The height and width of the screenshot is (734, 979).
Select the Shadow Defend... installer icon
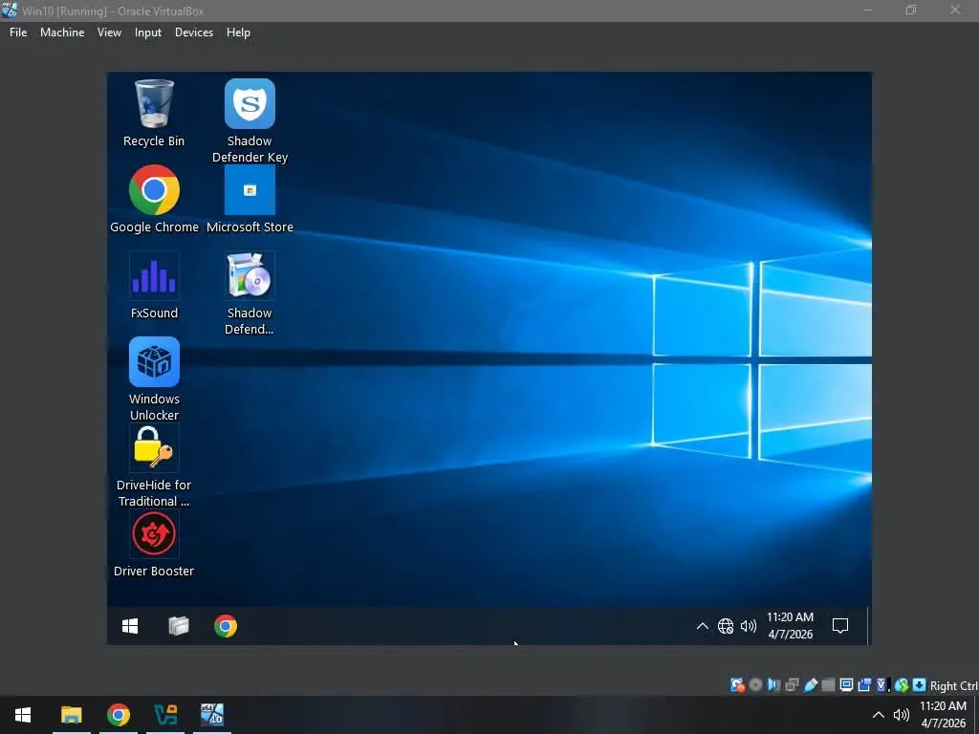point(250,293)
